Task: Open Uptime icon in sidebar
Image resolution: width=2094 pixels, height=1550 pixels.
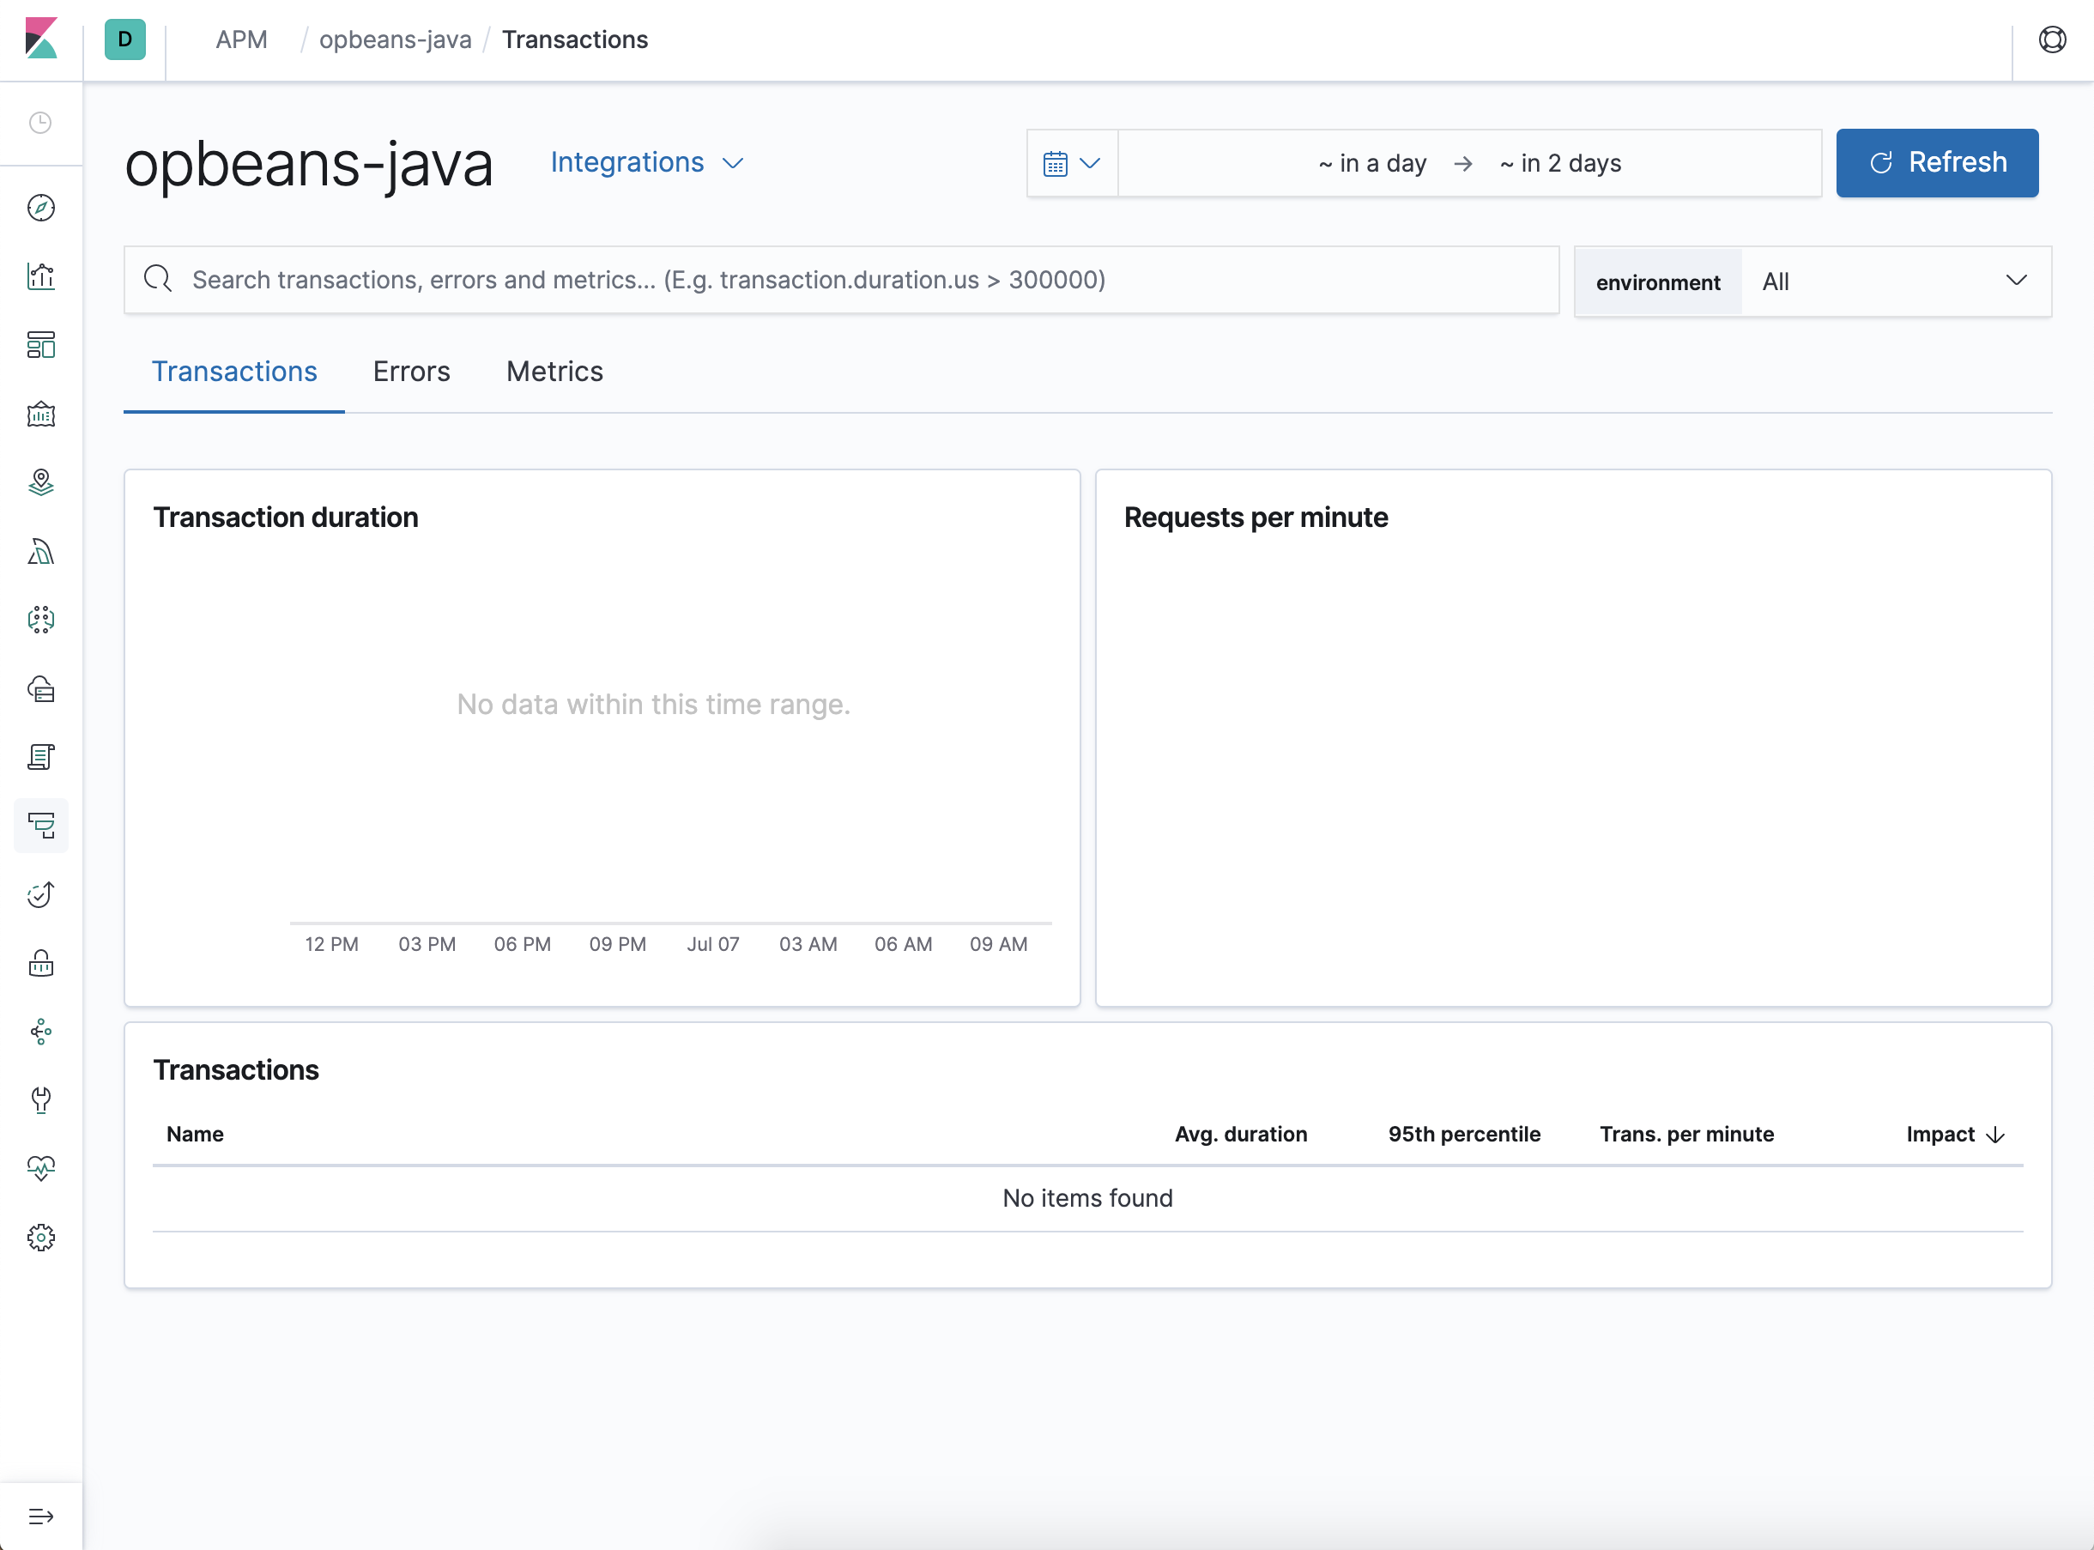Action: 41,894
